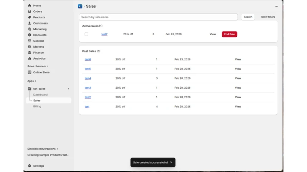Click the 'Past Sales (6)' heading

click(x=91, y=51)
